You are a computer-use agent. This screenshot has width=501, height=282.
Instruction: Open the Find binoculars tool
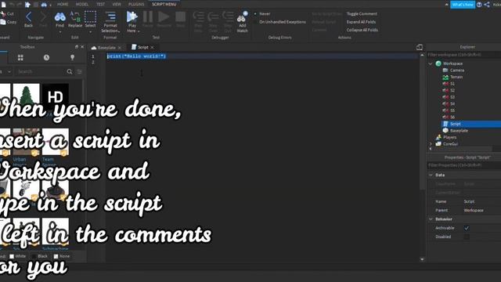coord(59,16)
